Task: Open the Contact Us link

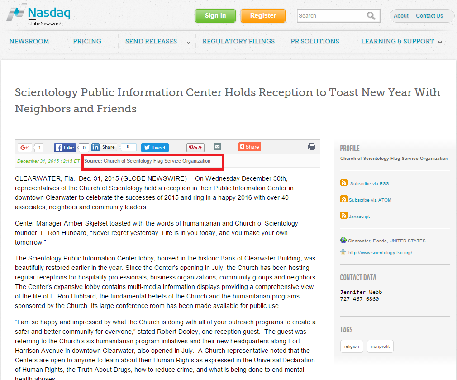Action: pos(429,16)
